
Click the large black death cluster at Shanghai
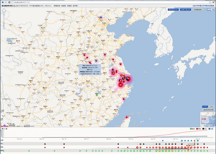click(128, 79)
